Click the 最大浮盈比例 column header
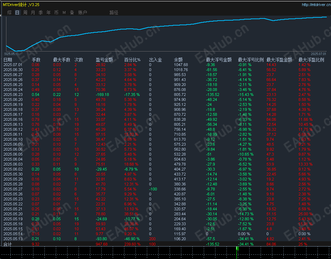The height and width of the screenshot is (259, 331). click(311, 60)
